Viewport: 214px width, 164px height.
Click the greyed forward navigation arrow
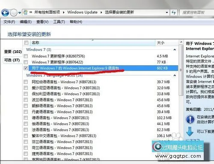click(14, 13)
